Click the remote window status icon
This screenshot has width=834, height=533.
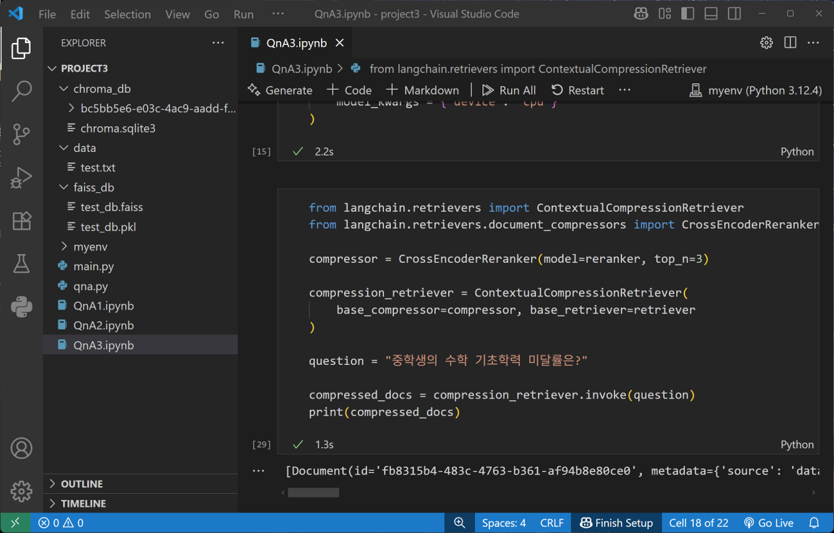[15, 523]
